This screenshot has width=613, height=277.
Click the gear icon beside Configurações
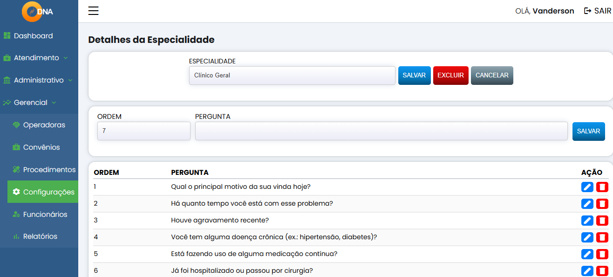click(x=17, y=192)
